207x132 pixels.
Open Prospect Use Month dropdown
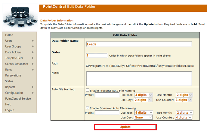(x=184, y=95)
